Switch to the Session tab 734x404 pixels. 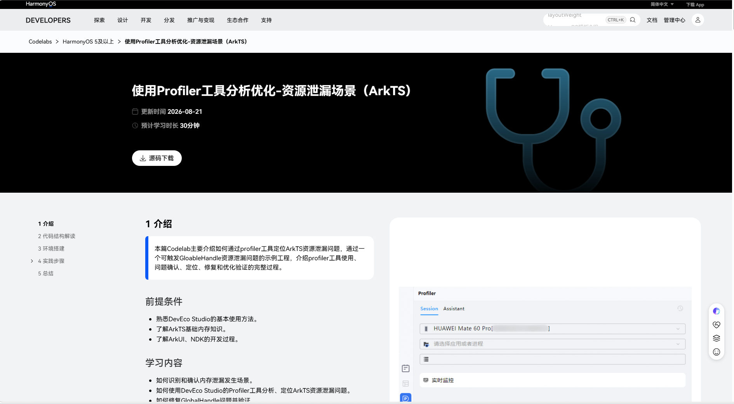(429, 309)
